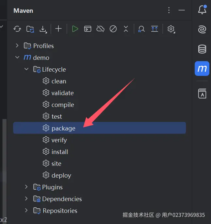This screenshot has height=224, width=211.
Task: Select the verify lifecycle goal
Action: point(99,140)
